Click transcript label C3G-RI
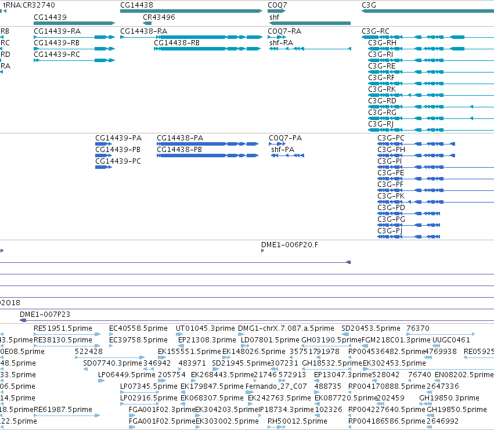 381,55
